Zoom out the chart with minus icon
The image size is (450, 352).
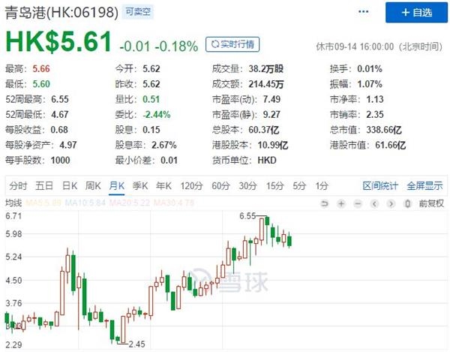(x=357, y=203)
